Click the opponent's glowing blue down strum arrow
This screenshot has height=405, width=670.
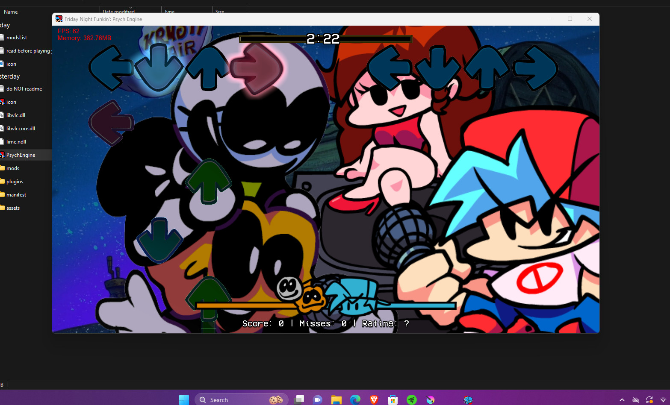(x=159, y=67)
